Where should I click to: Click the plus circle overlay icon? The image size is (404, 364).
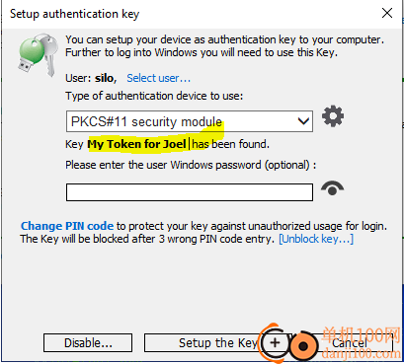pyautogui.click(x=275, y=343)
